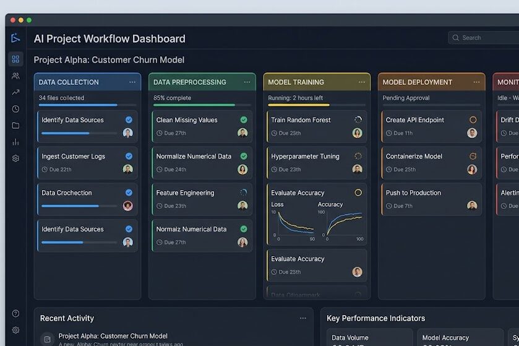The height and width of the screenshot is (346, 519).
Task: Click the 'Due 22th' date on Ingest Customer Logs
Action: 56,170
